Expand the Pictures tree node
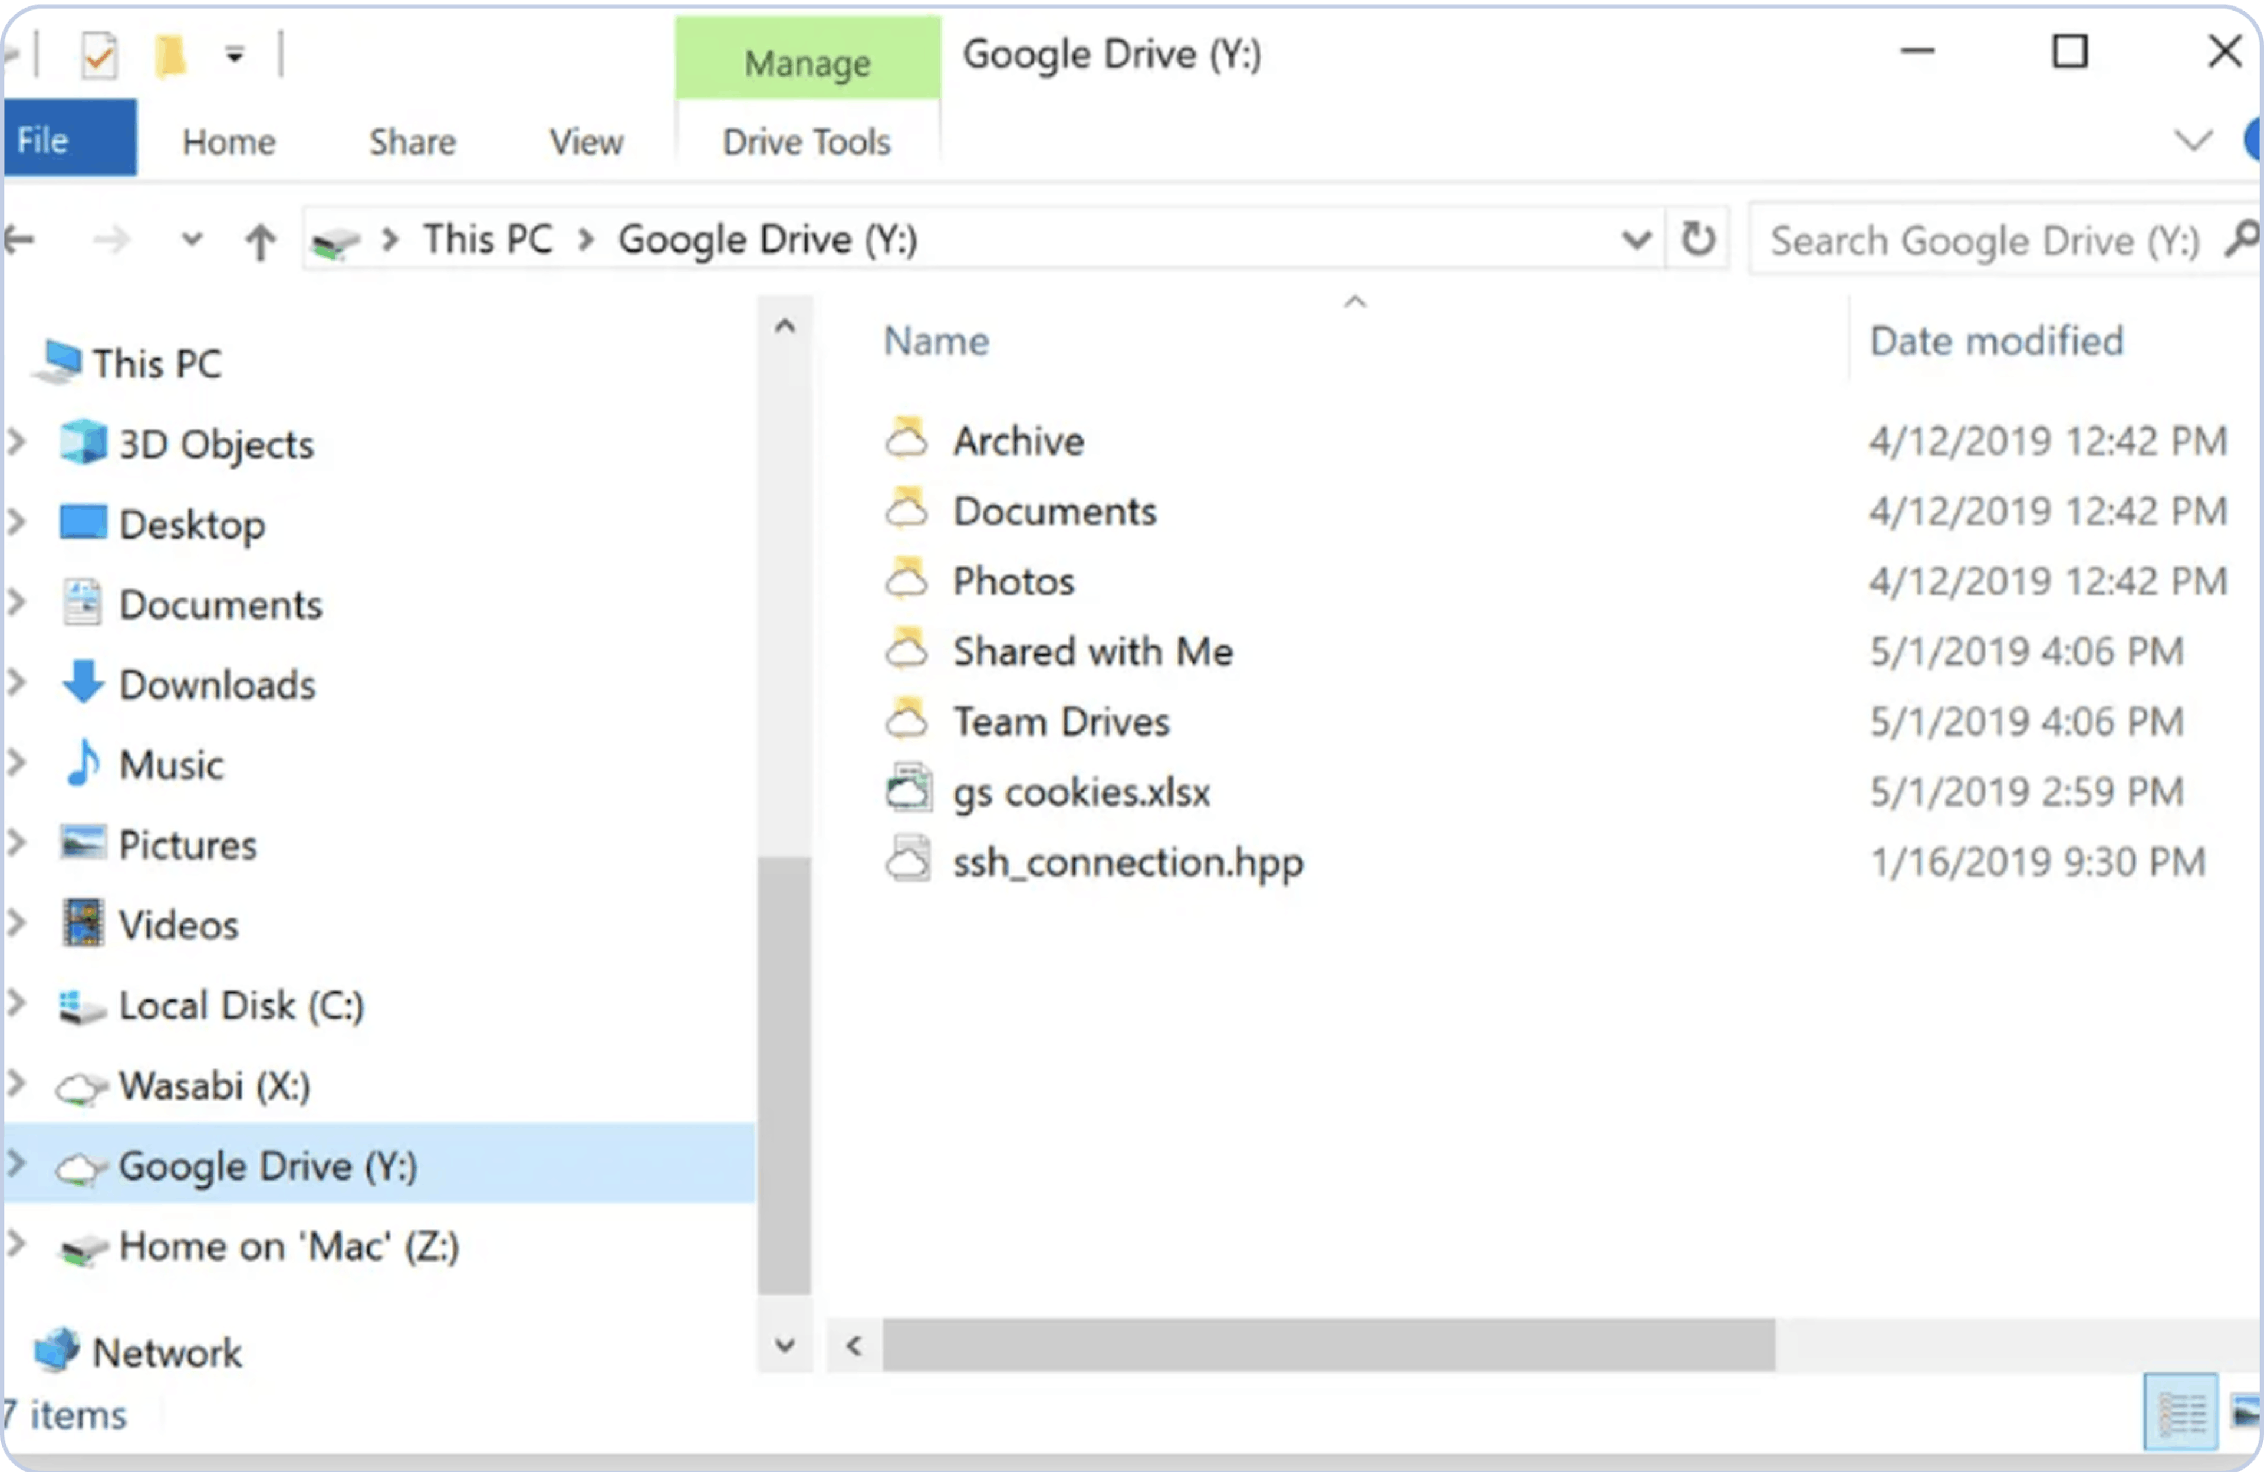 tap(16, 842)
